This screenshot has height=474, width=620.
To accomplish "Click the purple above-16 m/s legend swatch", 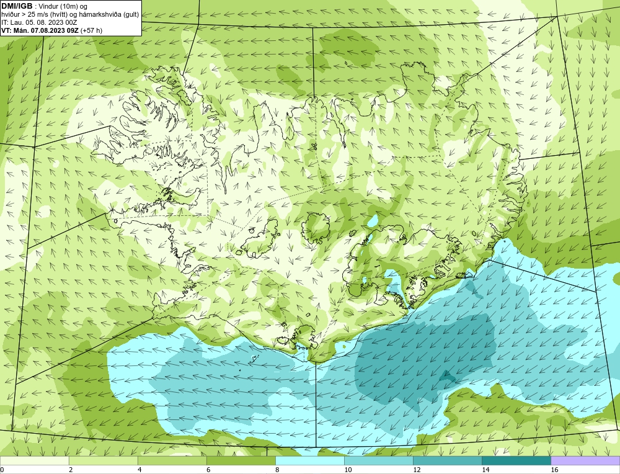I will pos(585,460).
